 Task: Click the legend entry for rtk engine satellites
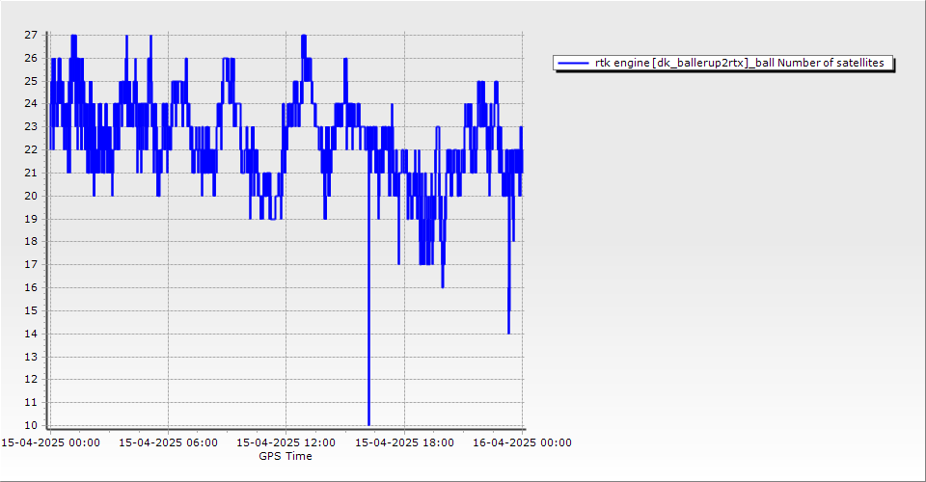(x=722, y=63)
